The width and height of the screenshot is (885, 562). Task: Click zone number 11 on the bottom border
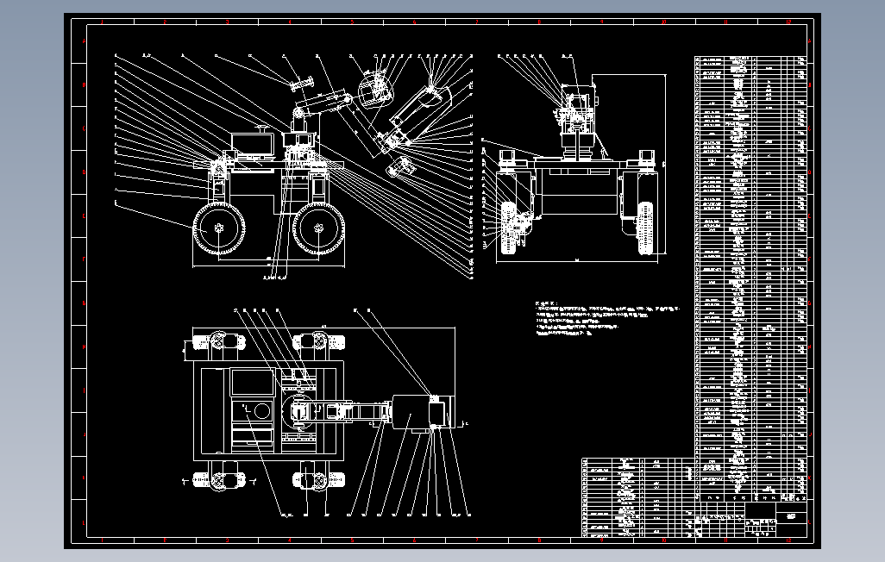(x=725, y=540)
